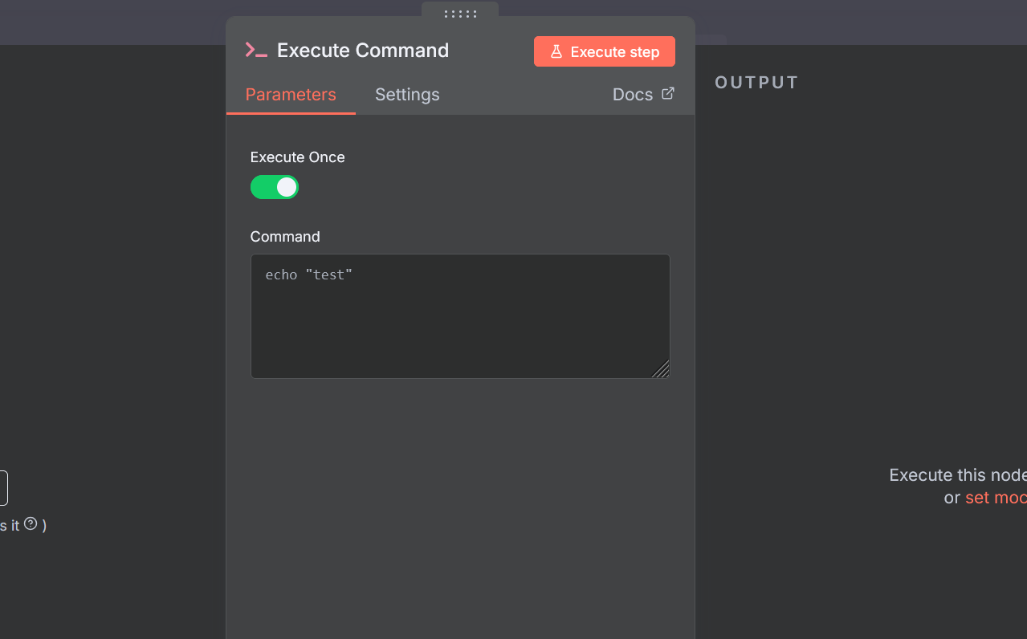Click the terminal prompt icon beside Execute Command

tap(256, 50)
